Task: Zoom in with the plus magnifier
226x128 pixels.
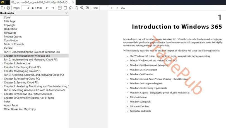Action: (88, 8)
